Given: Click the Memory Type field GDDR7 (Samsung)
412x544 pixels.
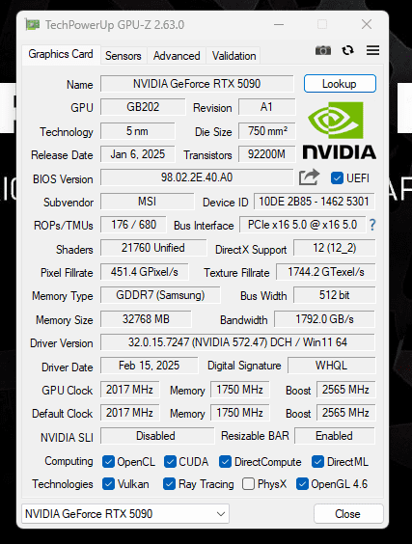Looking at the screenshot, I should 160,295.
